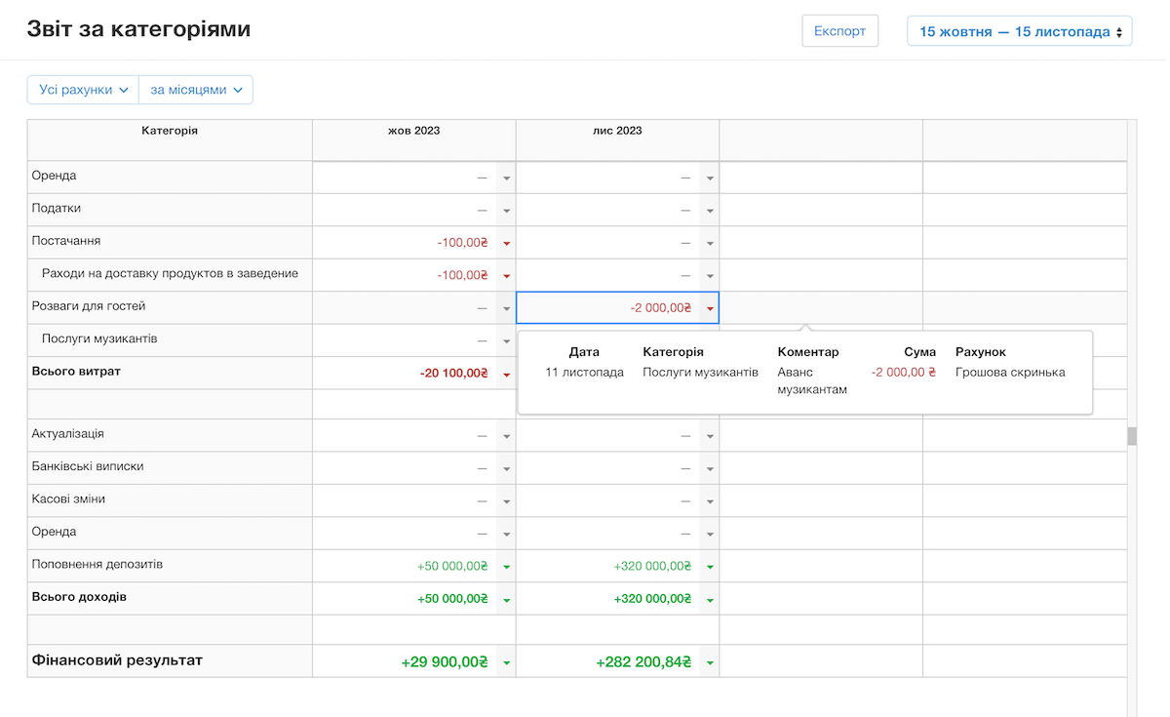Open the date range selector 15 жовтня — 15 листопада

point(1019,31)
